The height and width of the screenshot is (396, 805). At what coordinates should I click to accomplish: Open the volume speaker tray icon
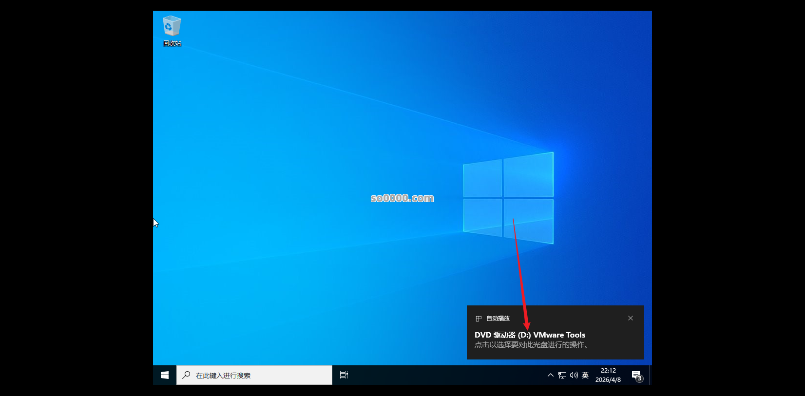[574, 375]
